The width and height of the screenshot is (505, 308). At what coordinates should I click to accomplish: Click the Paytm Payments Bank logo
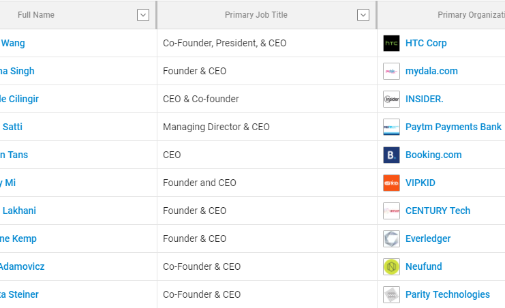tap(391, 127)
